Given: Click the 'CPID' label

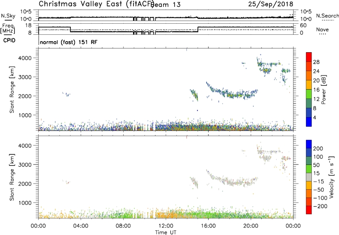Looking at the screenshot, I should 9,40.
